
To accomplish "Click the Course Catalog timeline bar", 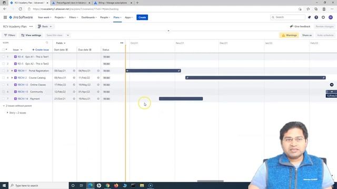I will 255,78.
